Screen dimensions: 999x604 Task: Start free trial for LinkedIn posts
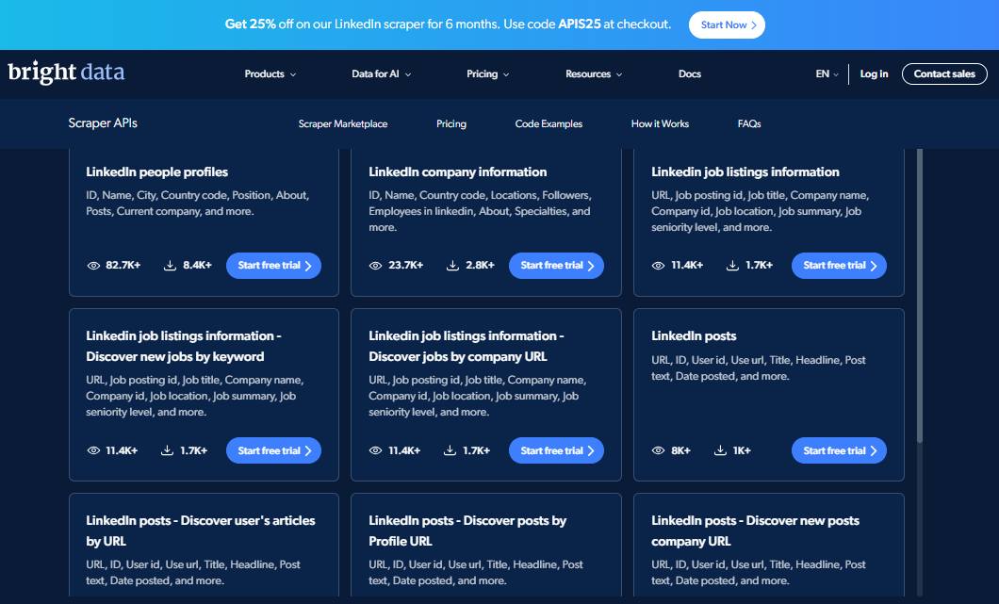pos(839,450)
